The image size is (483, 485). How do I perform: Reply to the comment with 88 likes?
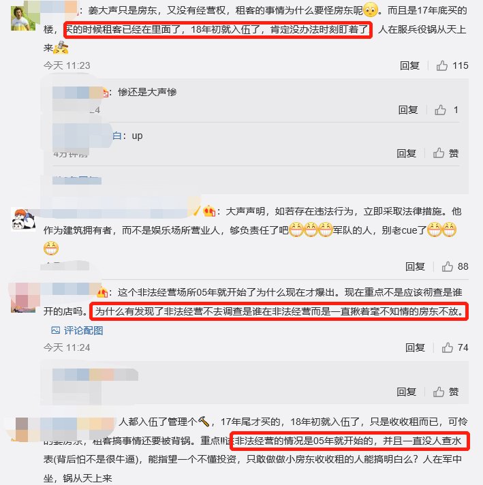(x=415, y=266)
